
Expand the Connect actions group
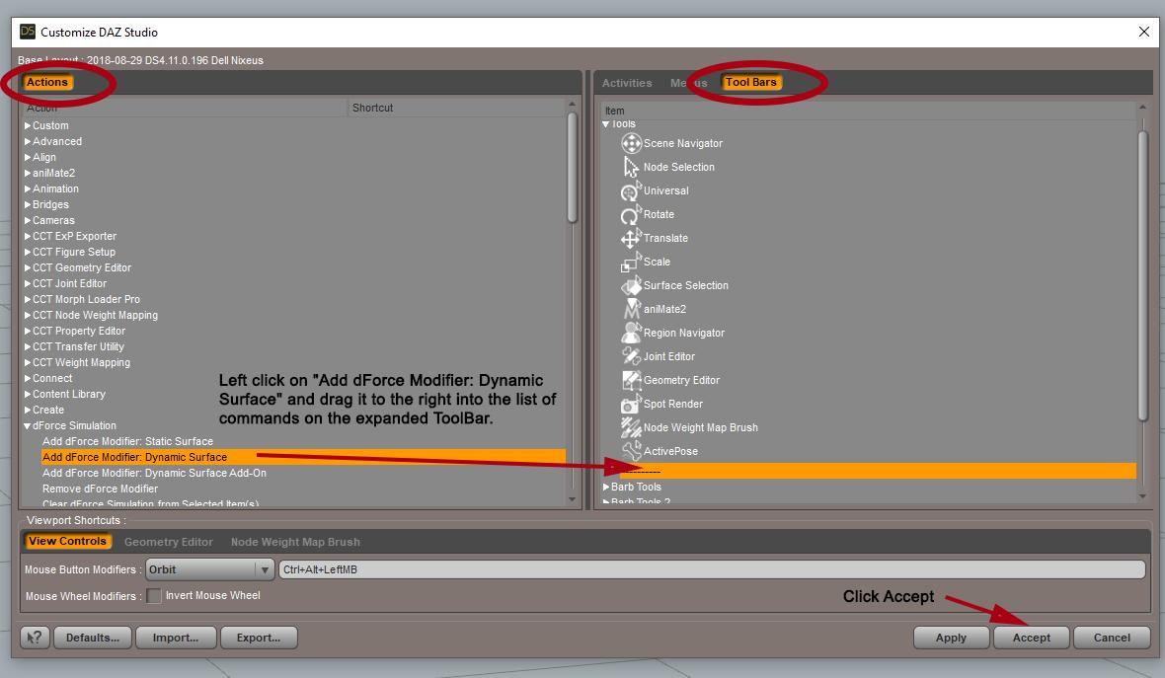(28, 378)
